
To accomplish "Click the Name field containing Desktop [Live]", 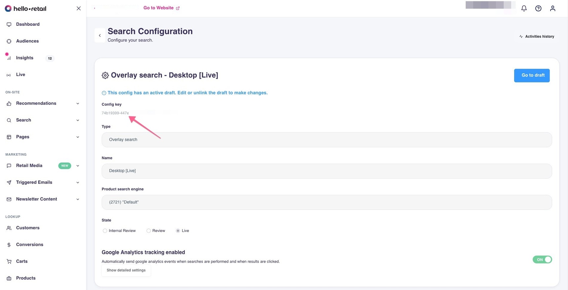I will click(x=326, y=171).
